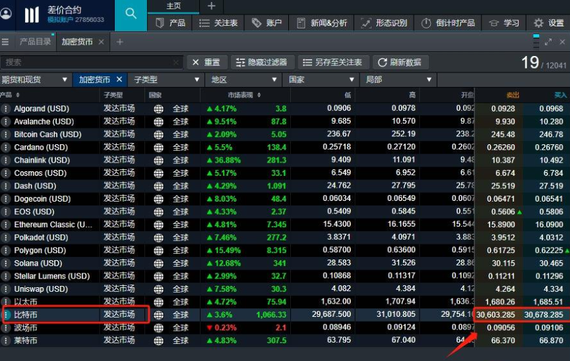Open 设置 settings menu

pos(548,23)
